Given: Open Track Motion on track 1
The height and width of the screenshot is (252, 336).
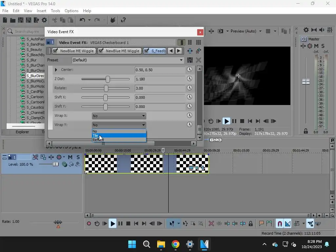Looking at the screenshot, I should coord(43,157).
